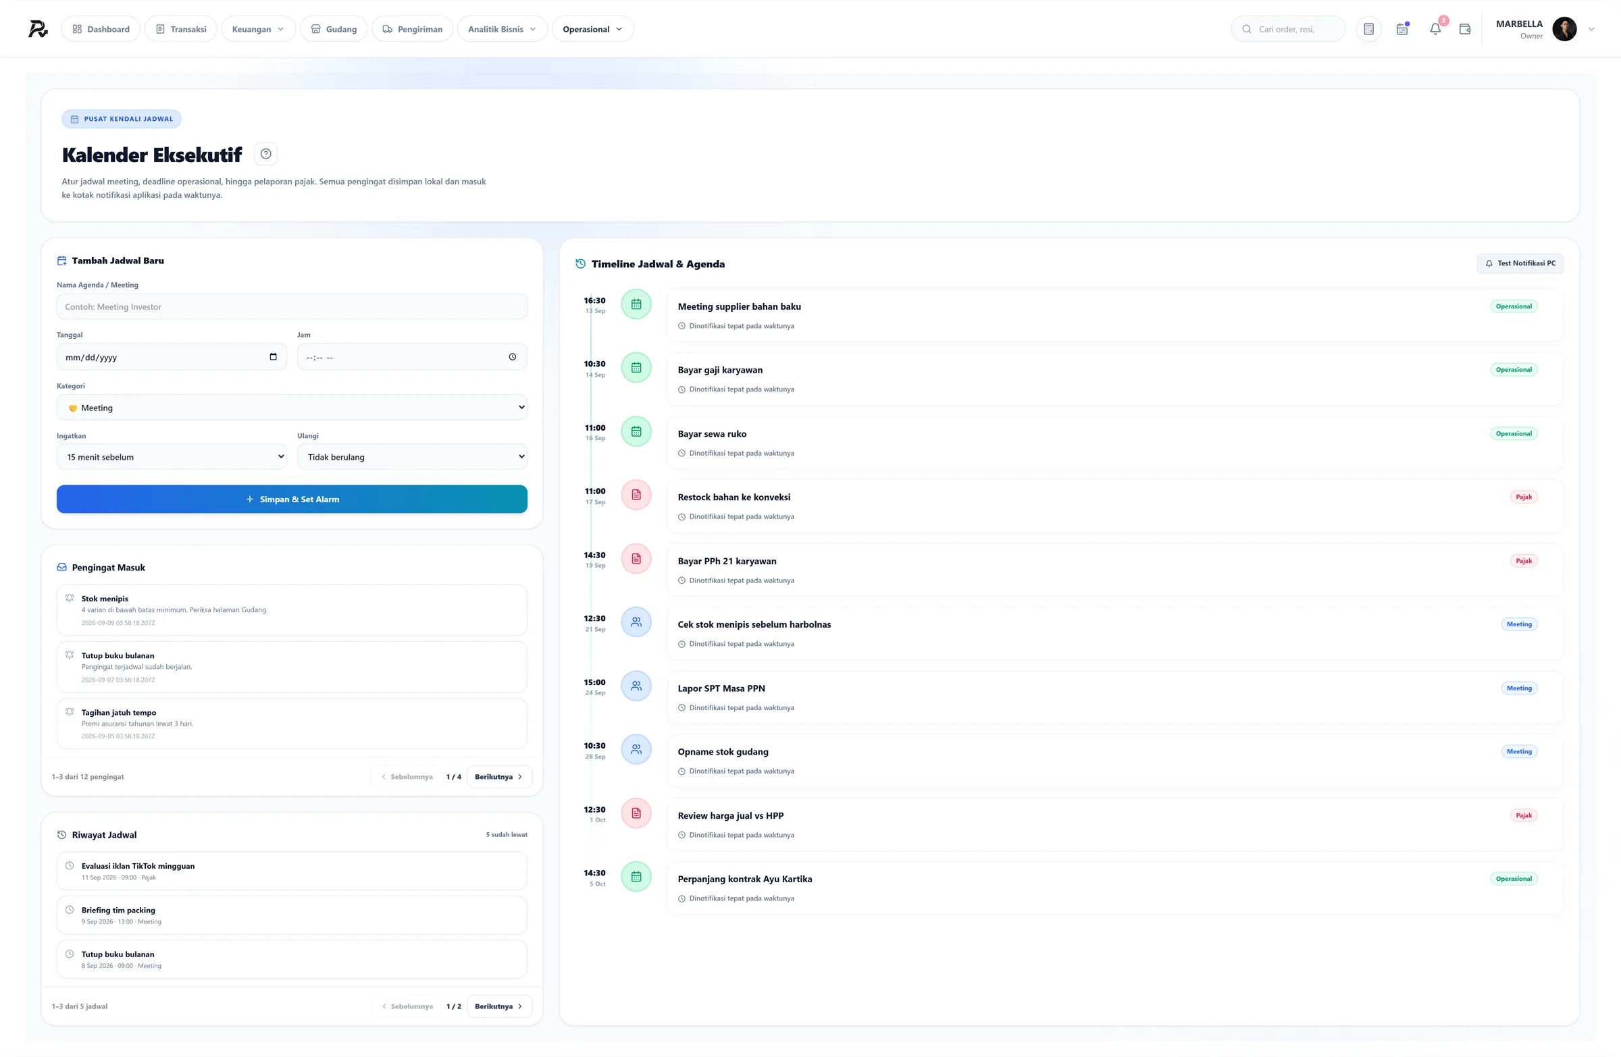Open the Transaksi menu item
Image resolution: width=1621 pixels, height=1057 pixels.
(x=180, y=29)
